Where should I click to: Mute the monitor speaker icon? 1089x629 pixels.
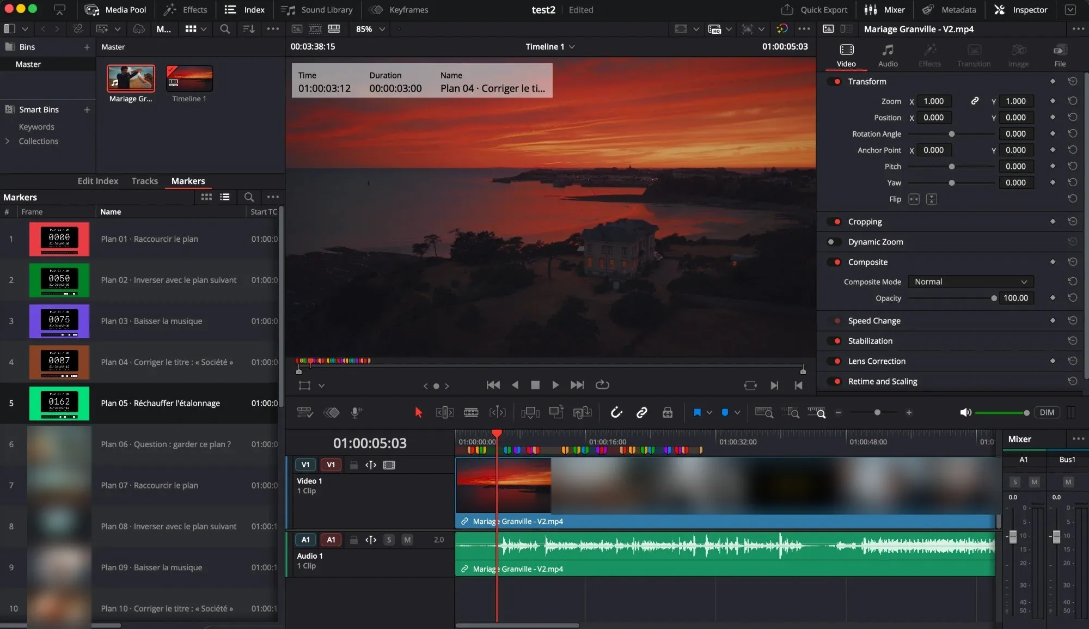[x=965, y=412]
